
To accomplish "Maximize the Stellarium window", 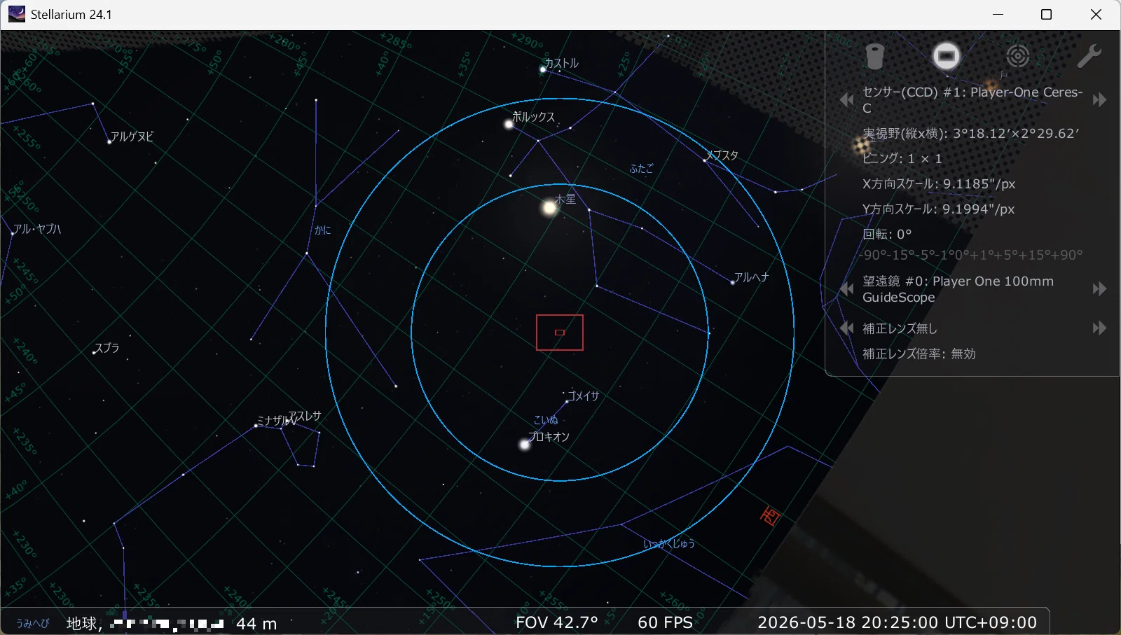I will pos(1046,15).
